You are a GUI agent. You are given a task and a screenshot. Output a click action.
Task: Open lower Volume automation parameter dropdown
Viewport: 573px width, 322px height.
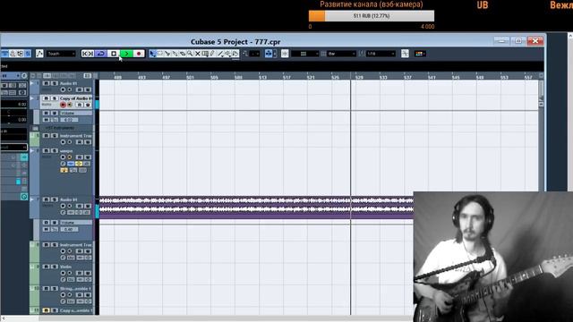(75, 223)
